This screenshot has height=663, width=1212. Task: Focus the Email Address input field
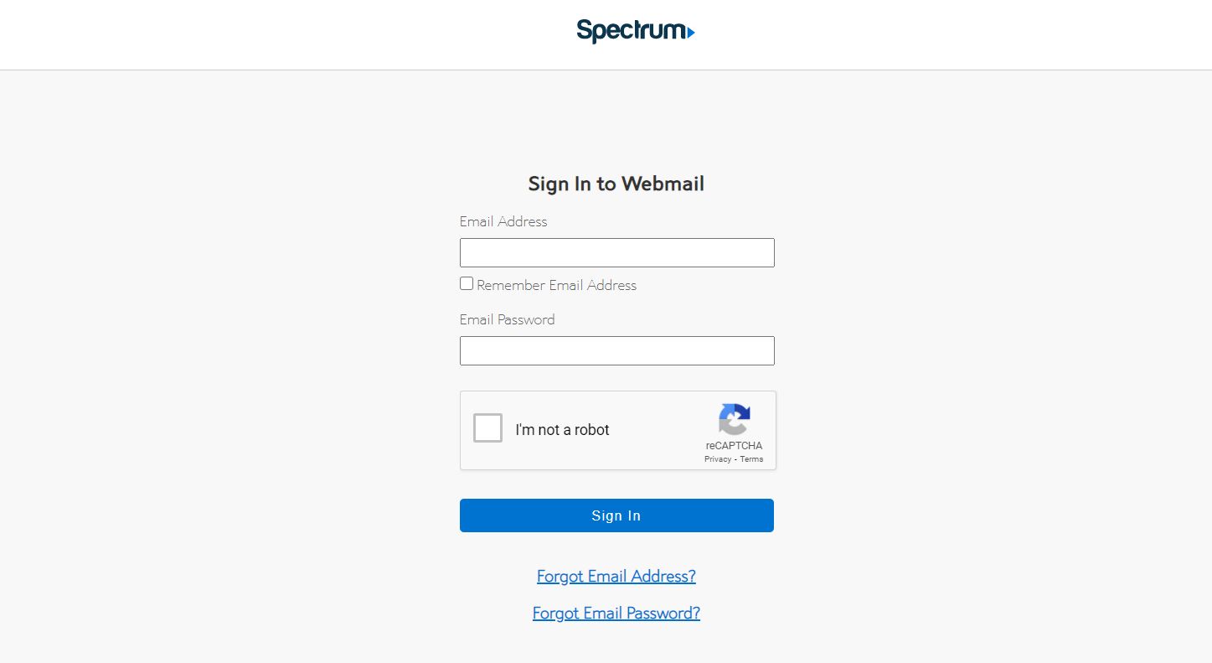point(616,252)
